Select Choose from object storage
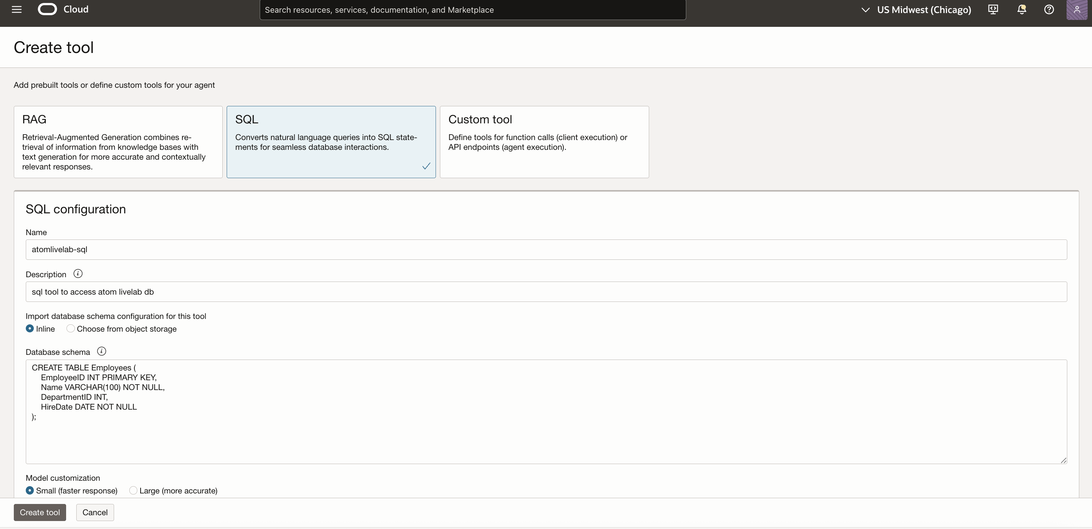The height and width of the screenshot is (529, 1092). tap(70, 328)
